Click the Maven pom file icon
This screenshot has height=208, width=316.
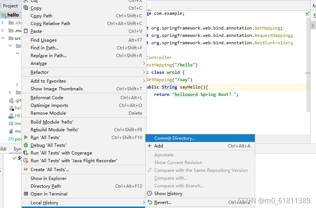(11, 139)
